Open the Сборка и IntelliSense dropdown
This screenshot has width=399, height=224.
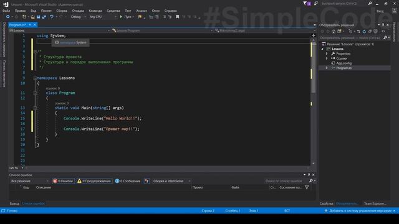tap(171, 181)
